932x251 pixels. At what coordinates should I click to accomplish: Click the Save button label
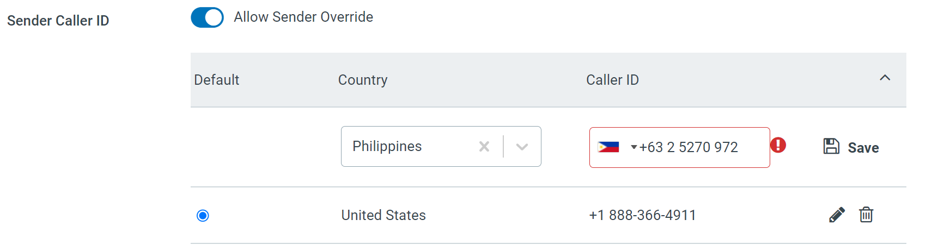tap(863, 148)
